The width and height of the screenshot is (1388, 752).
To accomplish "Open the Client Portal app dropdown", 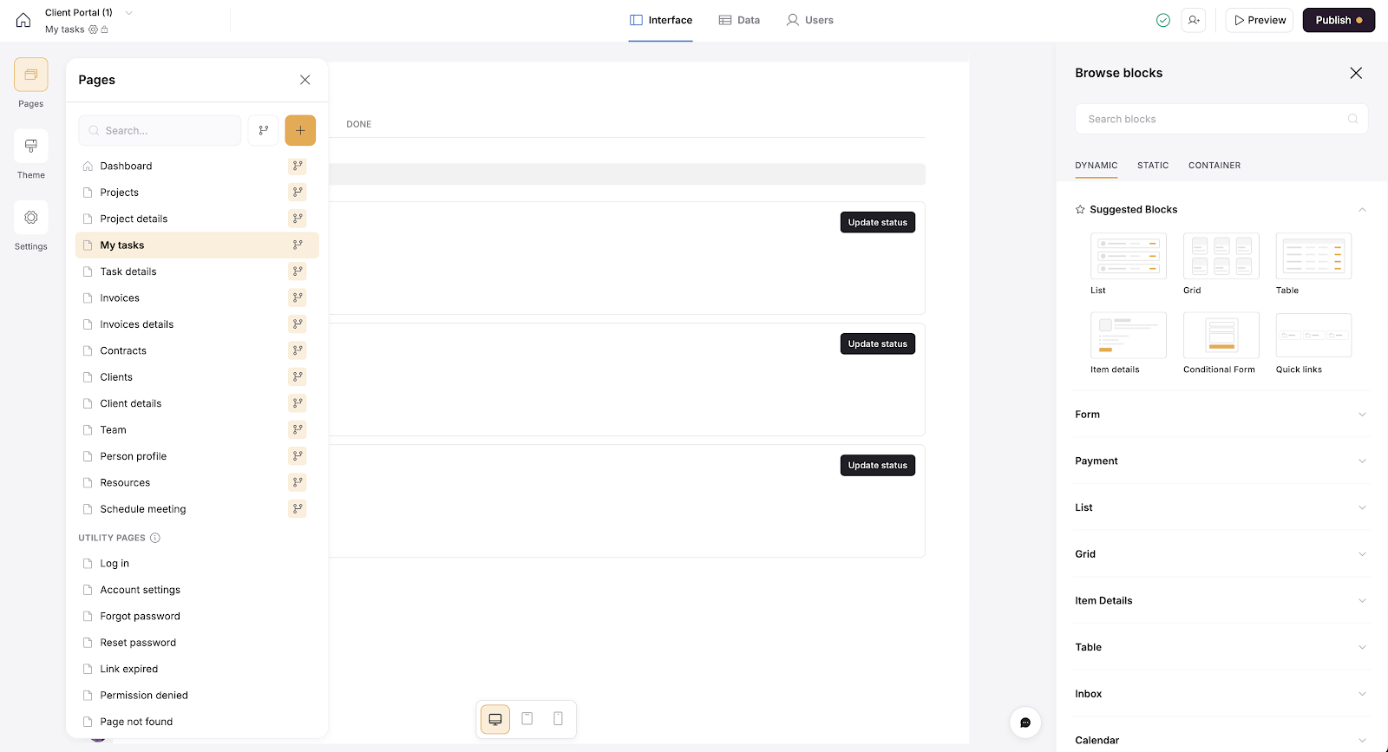I will pos(129,12).
